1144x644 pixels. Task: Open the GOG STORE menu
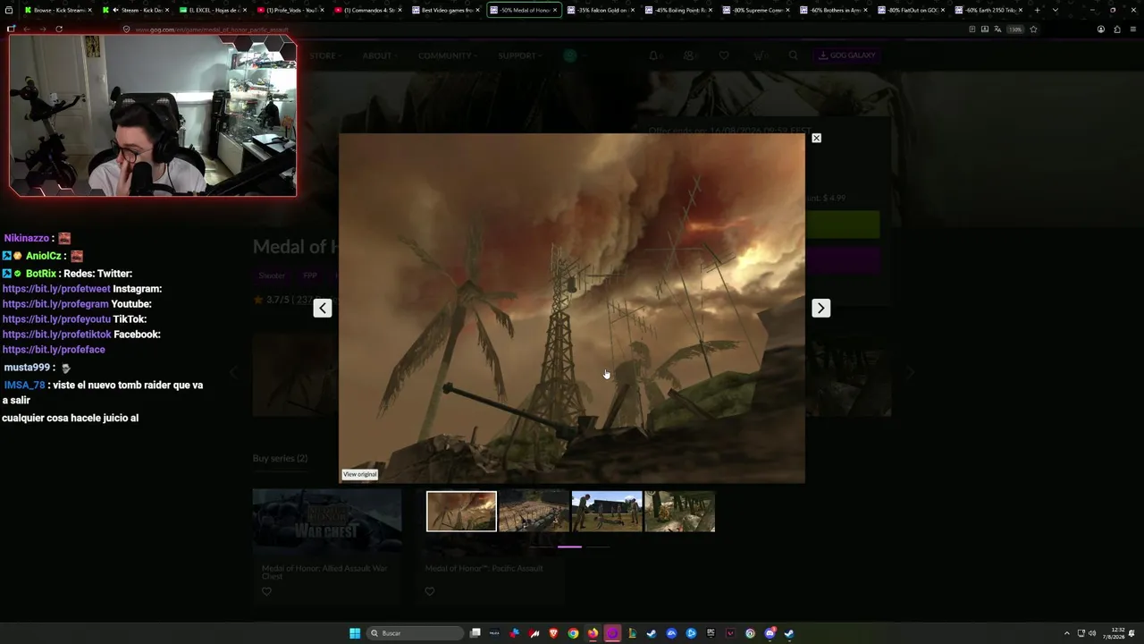(x=324, y=55)
